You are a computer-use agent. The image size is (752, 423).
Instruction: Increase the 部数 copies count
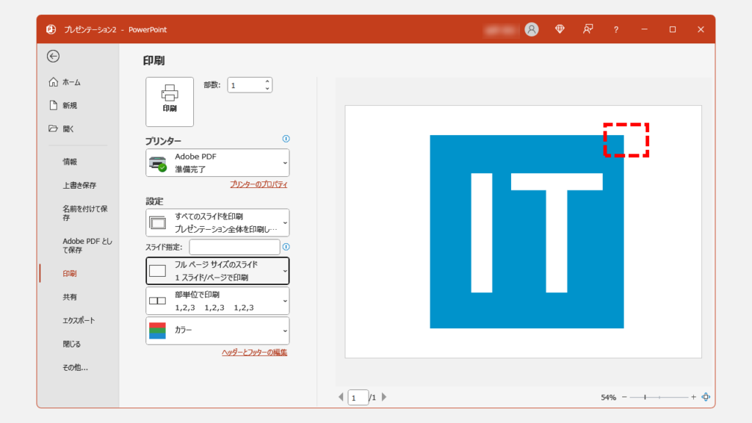pos(267,82)
